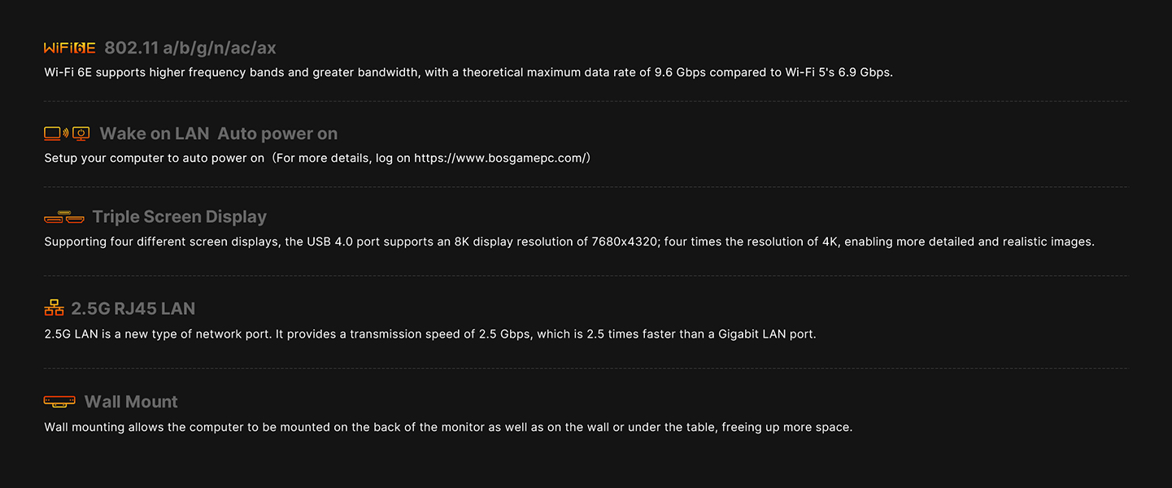Click the Wall Mount bracket icon

click(59, 402)
